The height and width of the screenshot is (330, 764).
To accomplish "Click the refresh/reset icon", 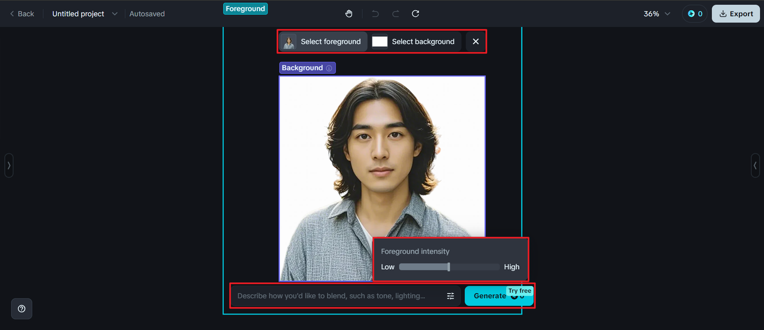I will 415,14.
